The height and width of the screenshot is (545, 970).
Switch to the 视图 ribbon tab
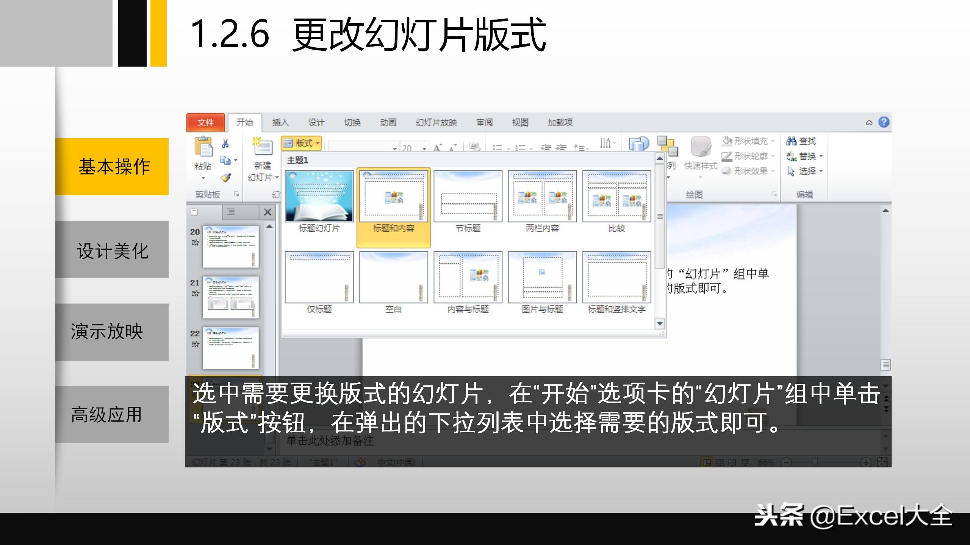pyautogui.click(x=519, y=123)
